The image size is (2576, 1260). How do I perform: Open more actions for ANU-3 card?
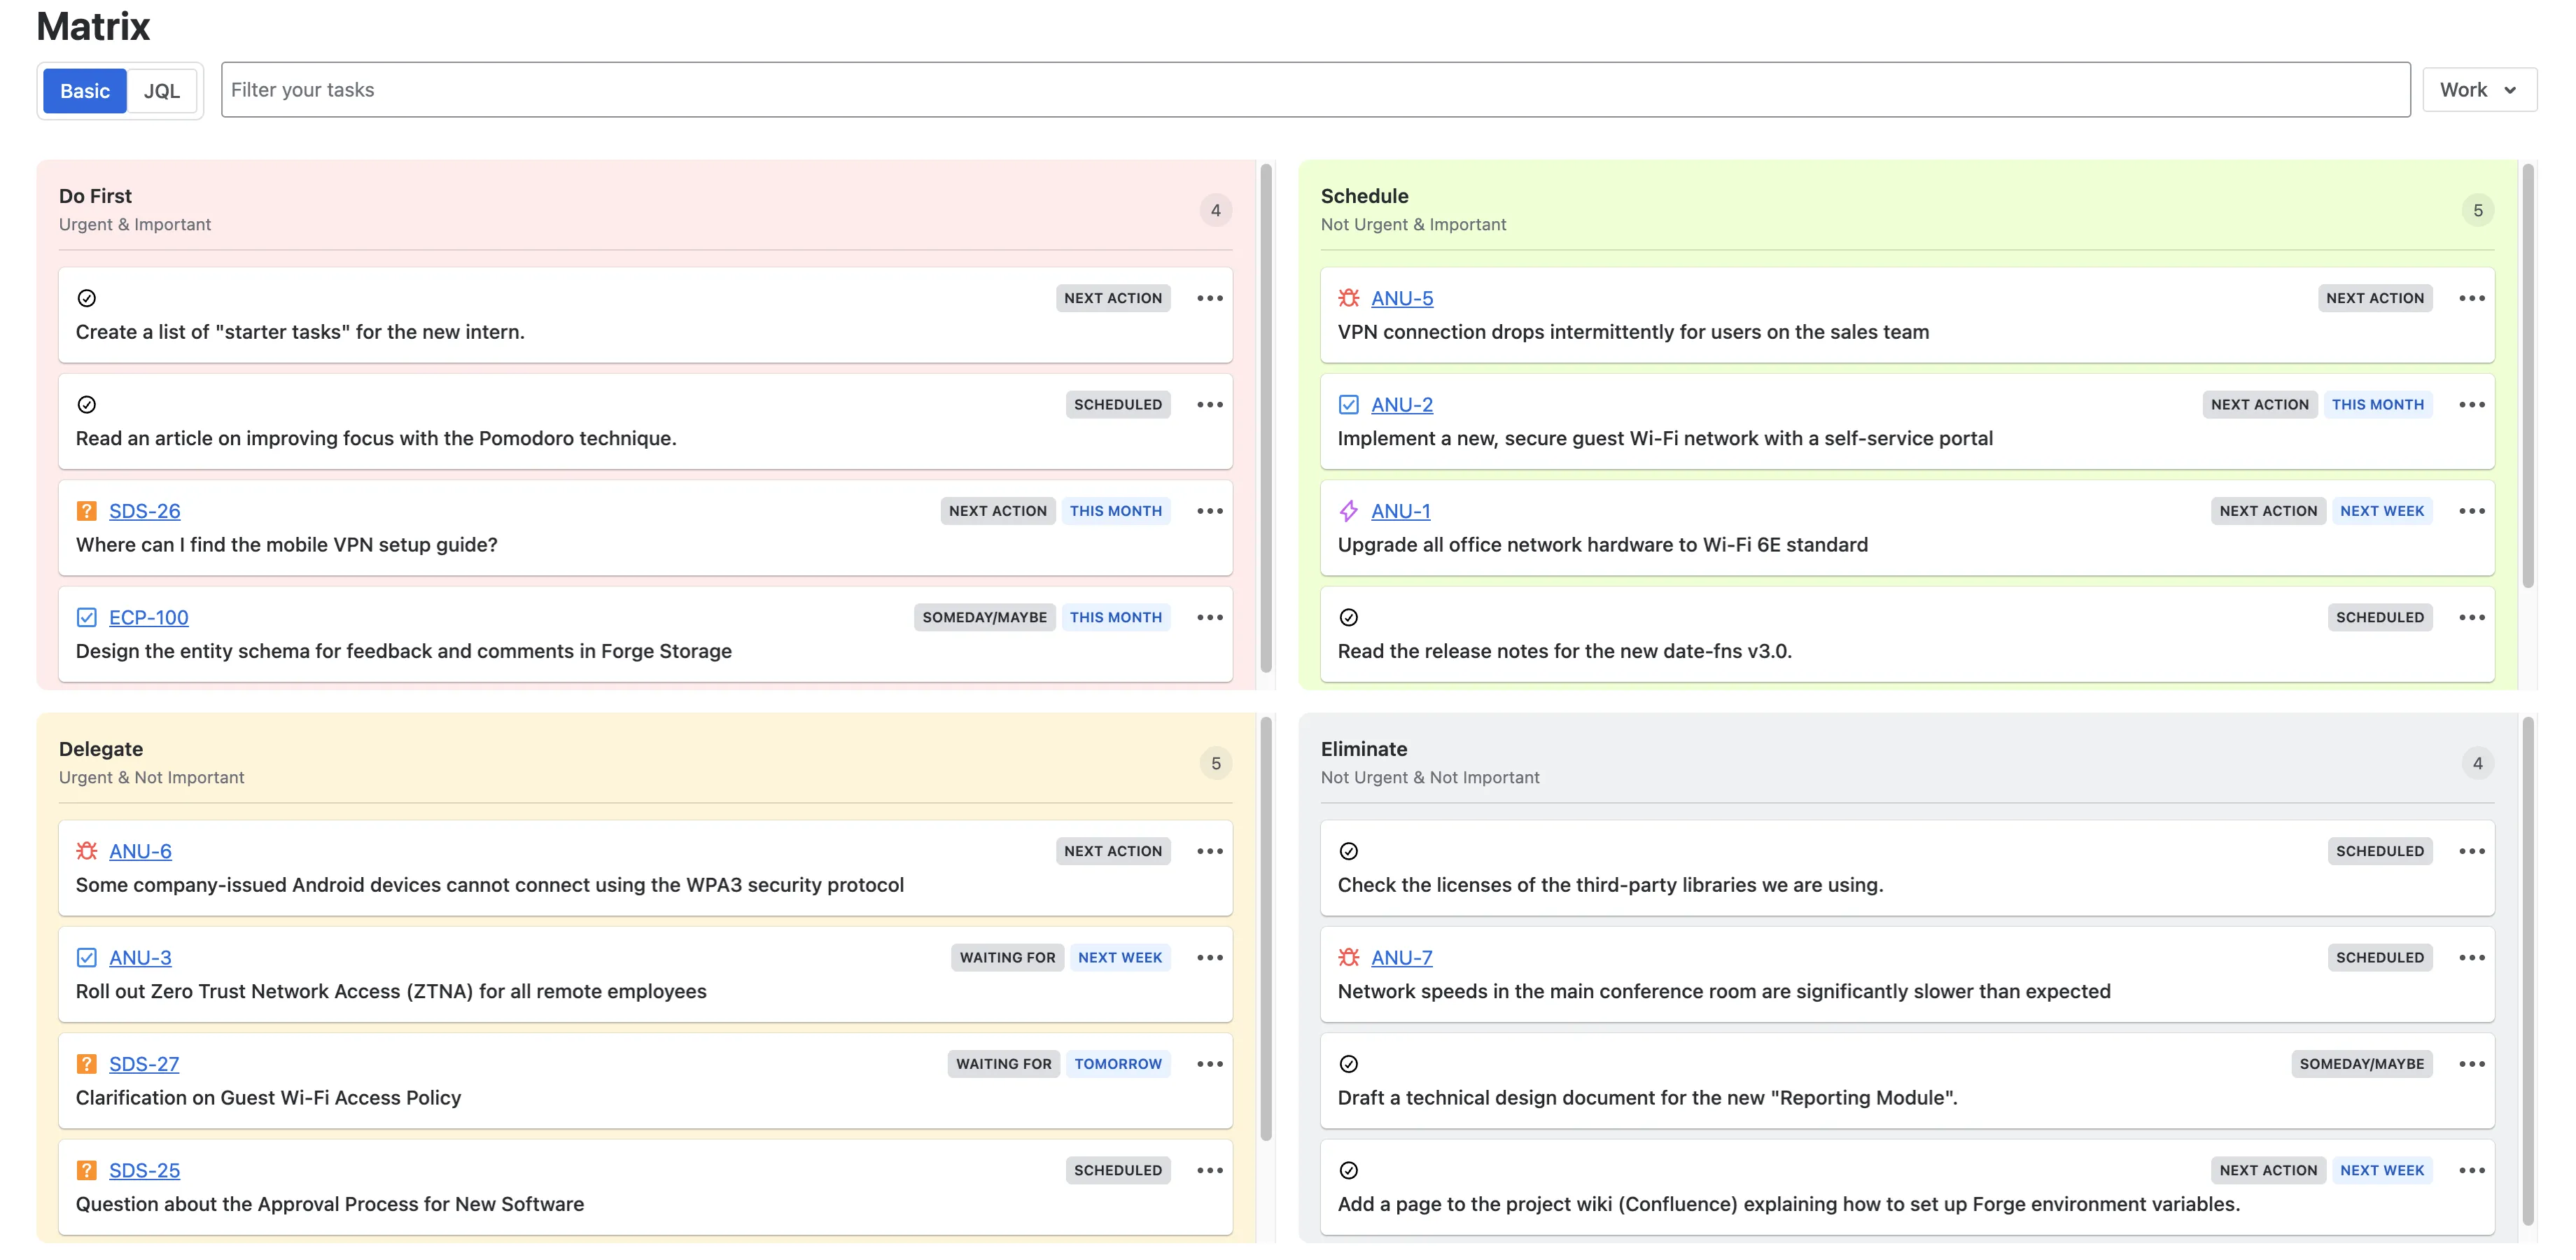(1210, 957)
